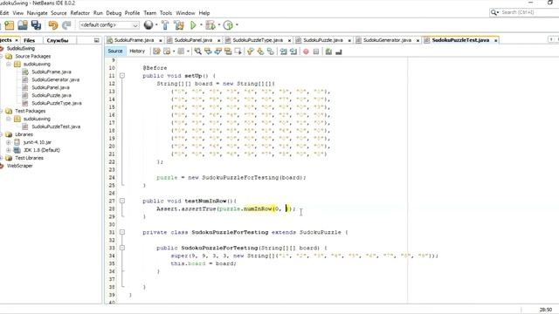
Task: Open the Tools menu
Action: click(165, 13)
